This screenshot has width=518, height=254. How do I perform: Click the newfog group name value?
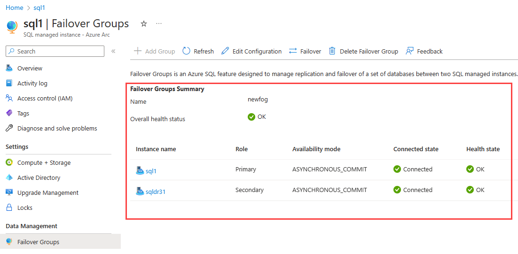pyautogui.click(x=258, y=100)
